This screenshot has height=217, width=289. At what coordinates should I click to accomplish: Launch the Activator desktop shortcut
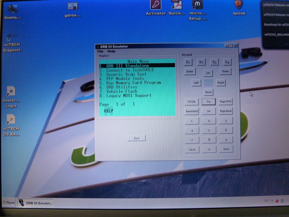pos(156,8)
